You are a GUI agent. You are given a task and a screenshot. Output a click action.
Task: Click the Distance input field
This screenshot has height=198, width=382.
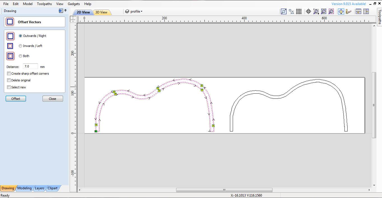31,67
